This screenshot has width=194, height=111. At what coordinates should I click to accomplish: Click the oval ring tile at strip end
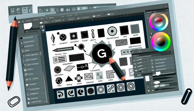131,86
